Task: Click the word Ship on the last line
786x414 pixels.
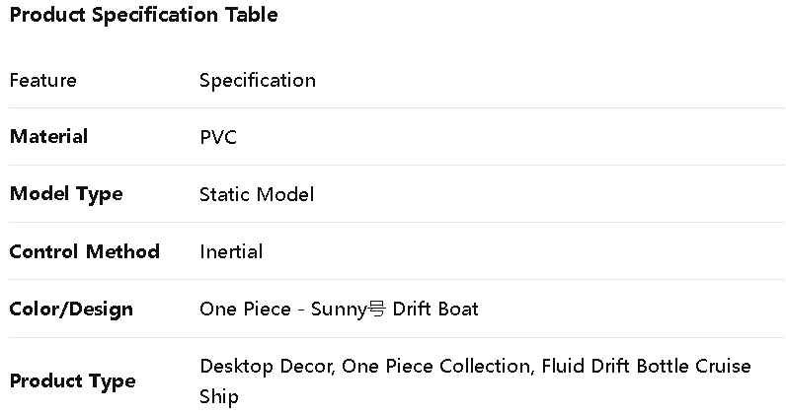Action: tap(218, 396)
